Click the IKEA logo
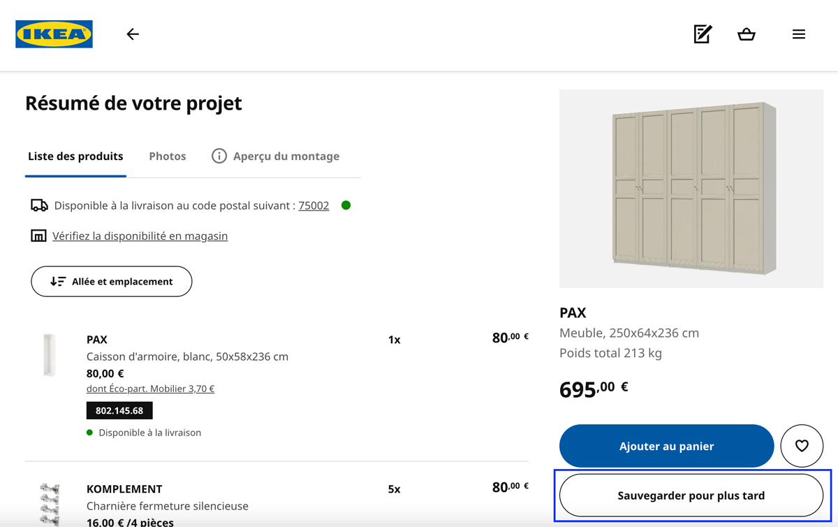 [x=54, y=34]
